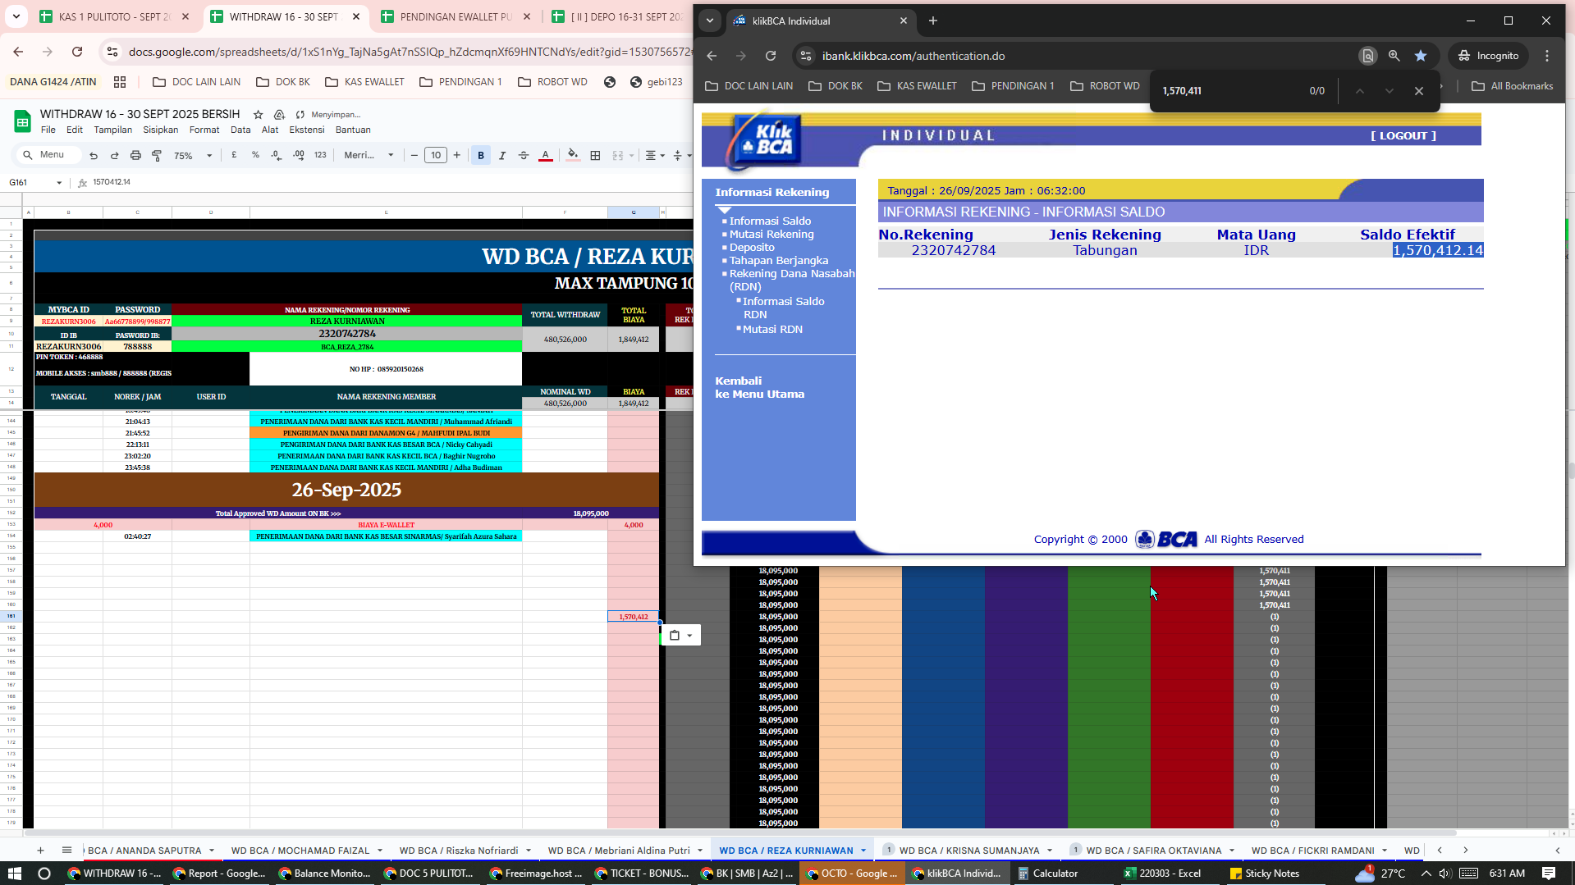Click LOGOUT in KlikBCA
Image resolution: width=1575 pixels, height=885 pixels.
pyautogui.click(x=1403, y=136)
